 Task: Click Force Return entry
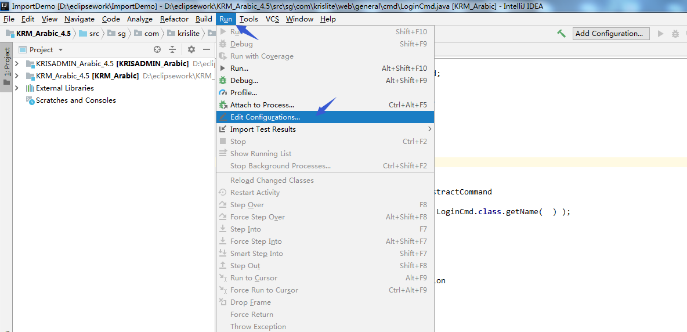pos(325,315)
